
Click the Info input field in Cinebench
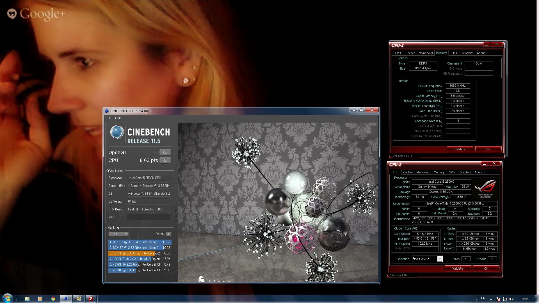tap(149, 217)
